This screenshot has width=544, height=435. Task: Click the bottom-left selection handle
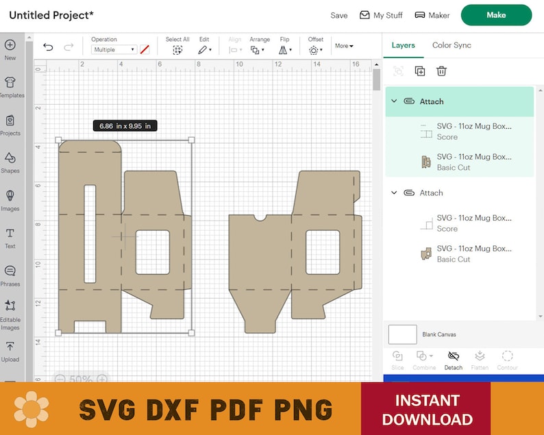click(x=58, y=333)
